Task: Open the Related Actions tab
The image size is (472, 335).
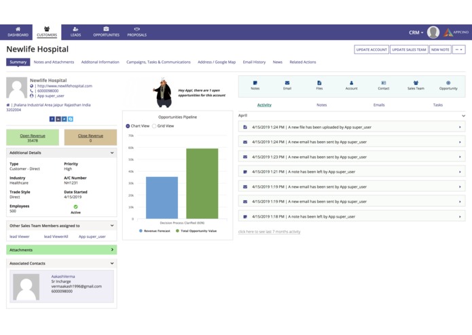Action: pos(303,62)
